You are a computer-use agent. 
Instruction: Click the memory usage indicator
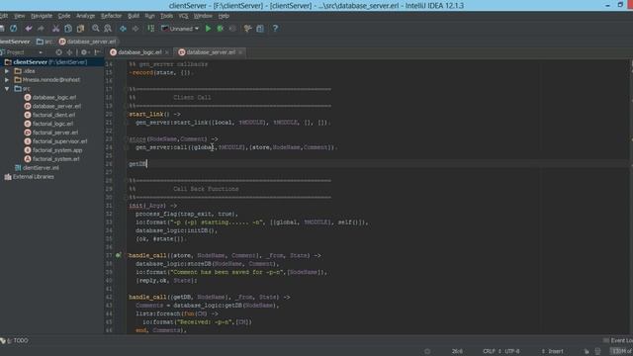[622, 352]
